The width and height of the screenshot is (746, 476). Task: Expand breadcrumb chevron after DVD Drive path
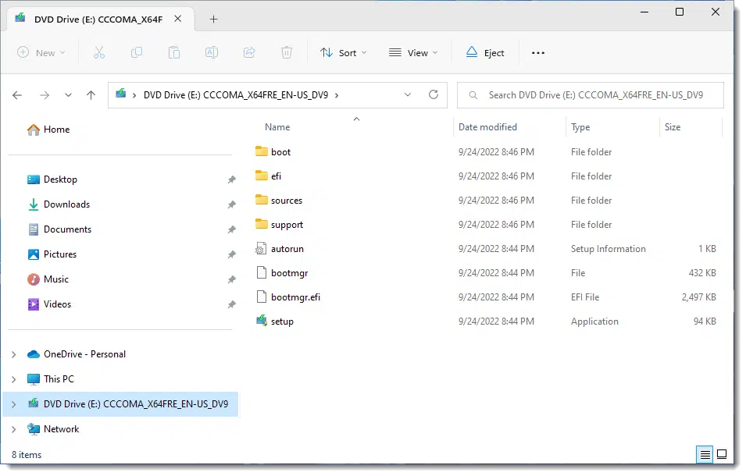pyautogui.click(x=337, y=95)
